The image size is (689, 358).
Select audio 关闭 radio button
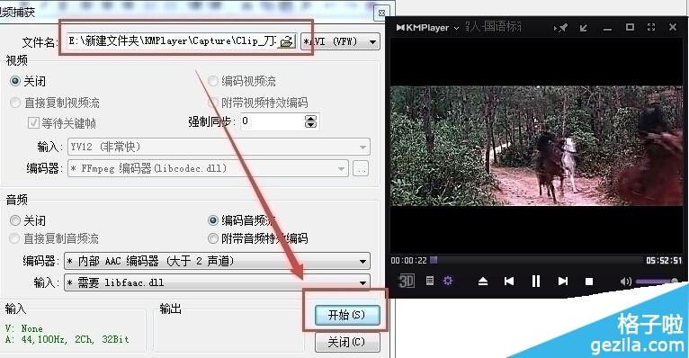(x=15, y=220)
